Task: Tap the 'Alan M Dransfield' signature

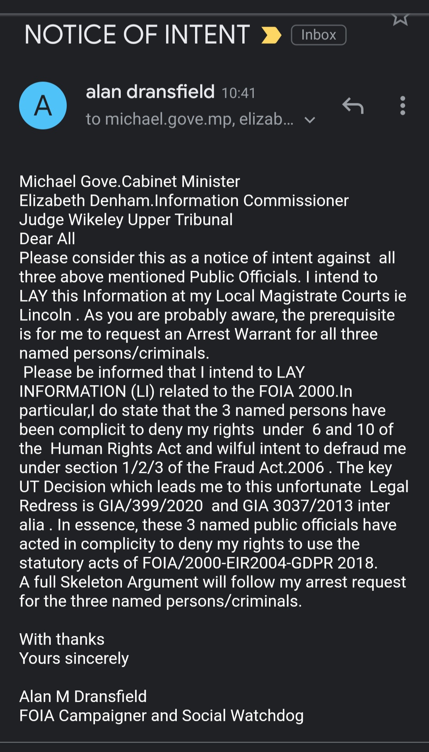Action: point(83,697)
